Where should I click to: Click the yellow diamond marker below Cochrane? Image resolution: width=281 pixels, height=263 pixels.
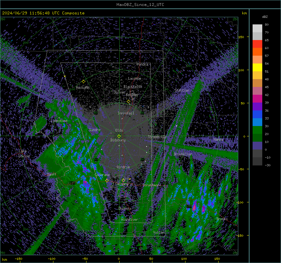coord(107,180)
